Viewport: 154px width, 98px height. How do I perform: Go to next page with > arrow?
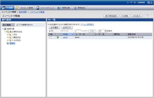69,31
